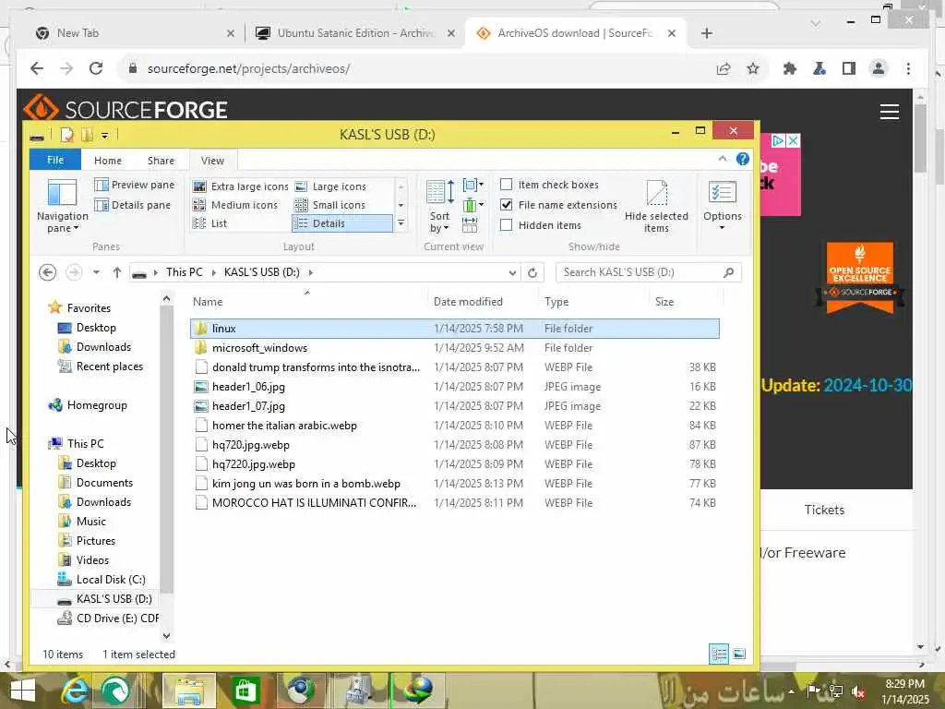
Task: Launch Internet Explorer from taskbar
Action: [75, 691]
